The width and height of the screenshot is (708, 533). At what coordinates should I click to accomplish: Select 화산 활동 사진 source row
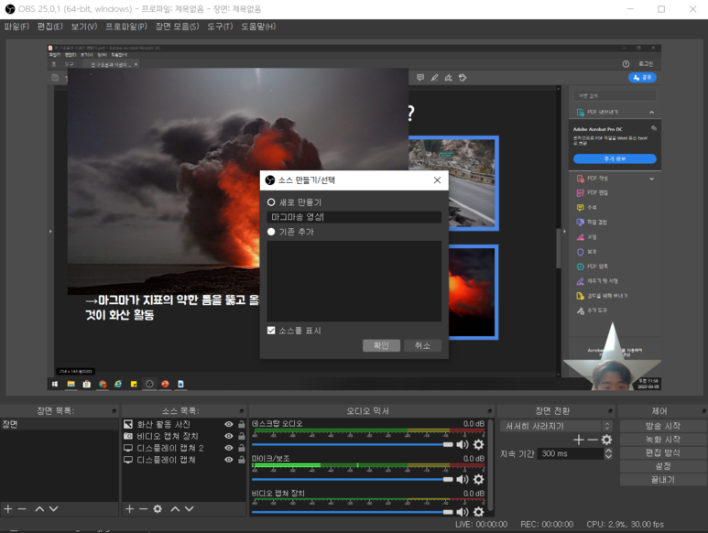pos(184,424)
